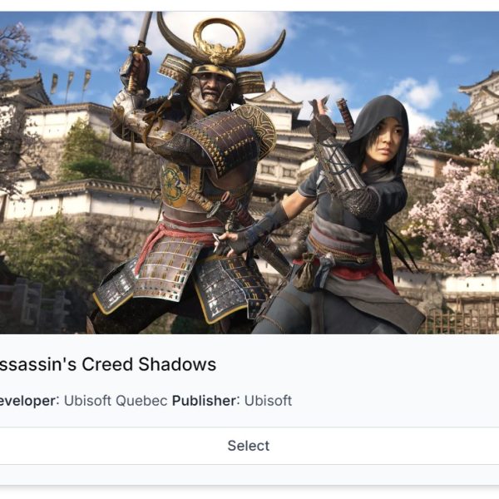Click the banner flags on castle wall

(x=71, y=82)
